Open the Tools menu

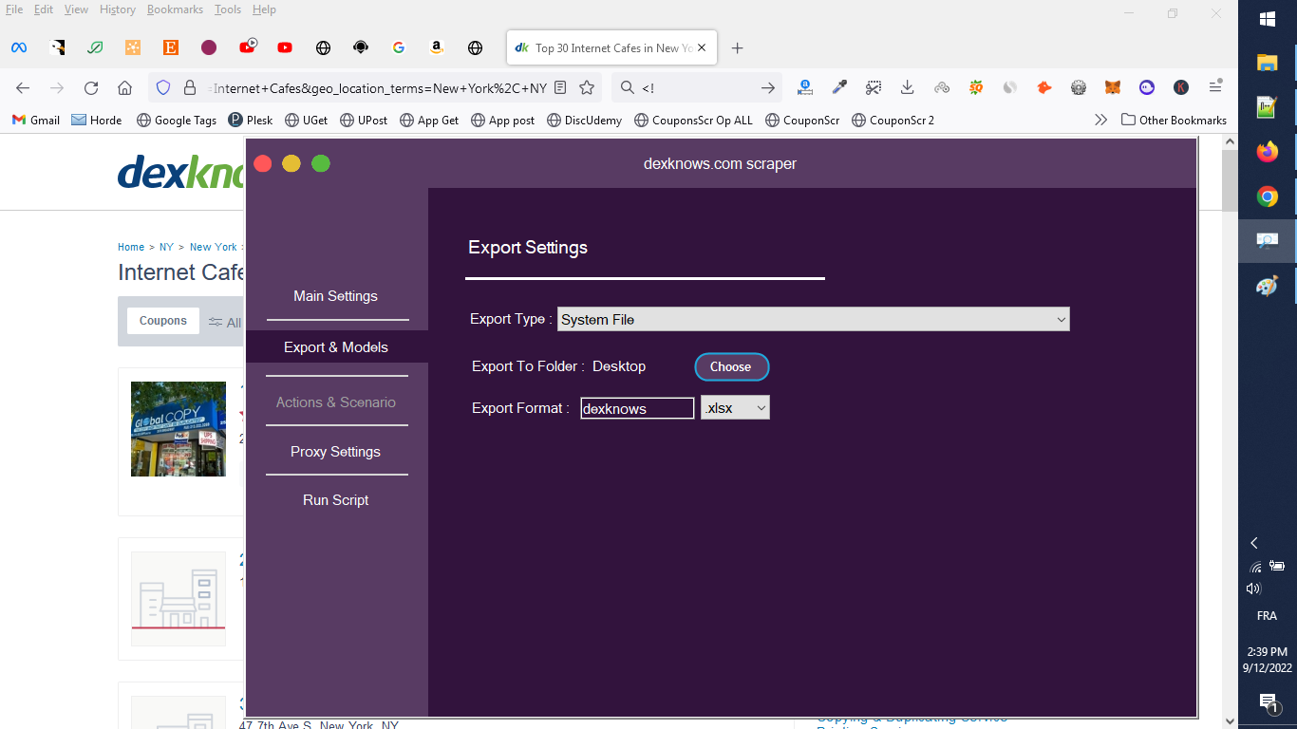tap(228, 9)
